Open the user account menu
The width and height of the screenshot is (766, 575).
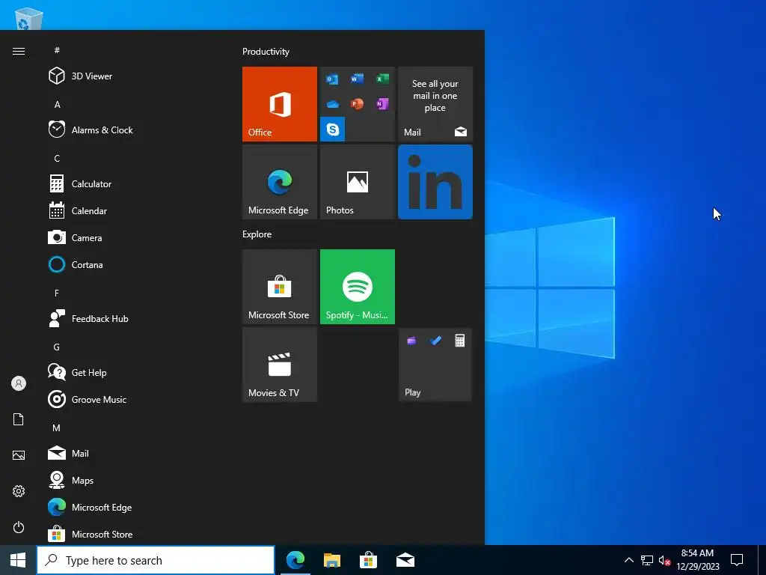[x=19, y=383]
